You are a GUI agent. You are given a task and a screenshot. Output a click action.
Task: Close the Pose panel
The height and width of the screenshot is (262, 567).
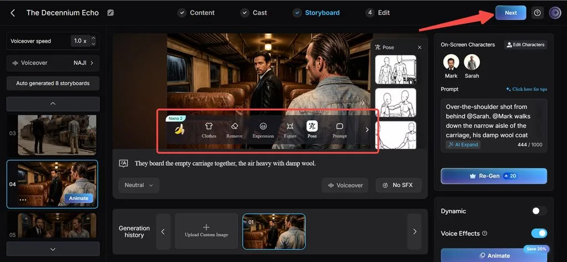click(420, 48)
